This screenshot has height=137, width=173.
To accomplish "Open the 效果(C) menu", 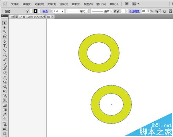I will pos(76,4).
